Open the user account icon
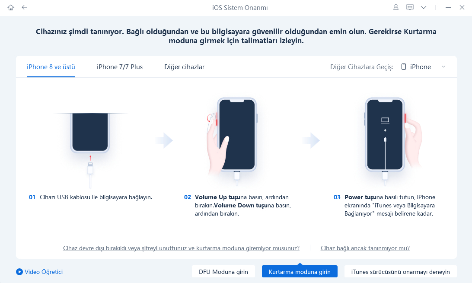The image size is (472, 283). coord(396,7)
